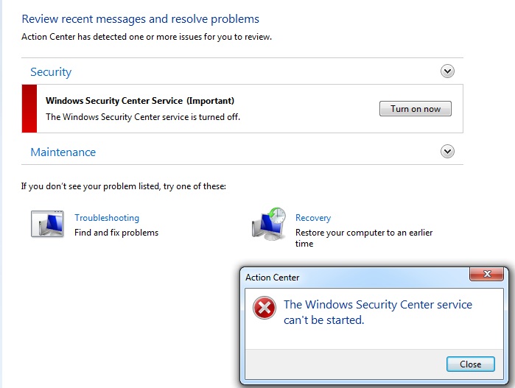Click 'Restore your computer to an earlier time' text
The image size is (515, 388).
coord(364,238)
